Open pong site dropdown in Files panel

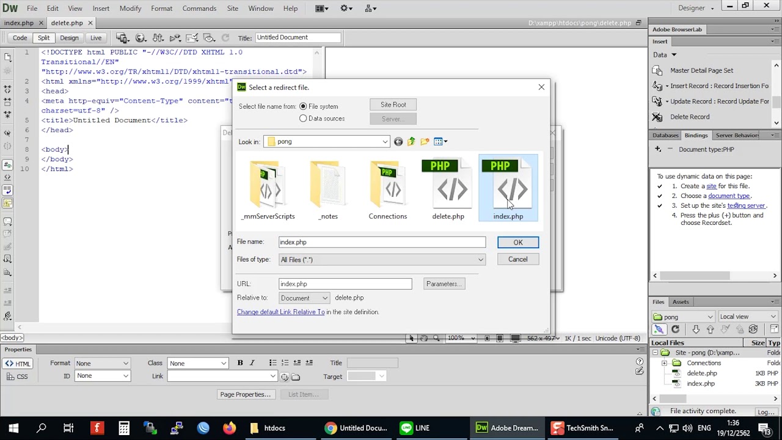[683, 317]
